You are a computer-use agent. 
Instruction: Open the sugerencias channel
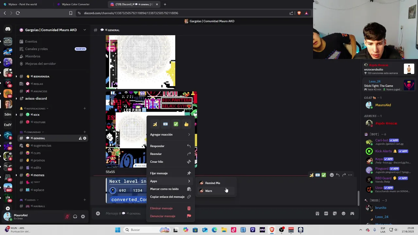pos(52,146)
